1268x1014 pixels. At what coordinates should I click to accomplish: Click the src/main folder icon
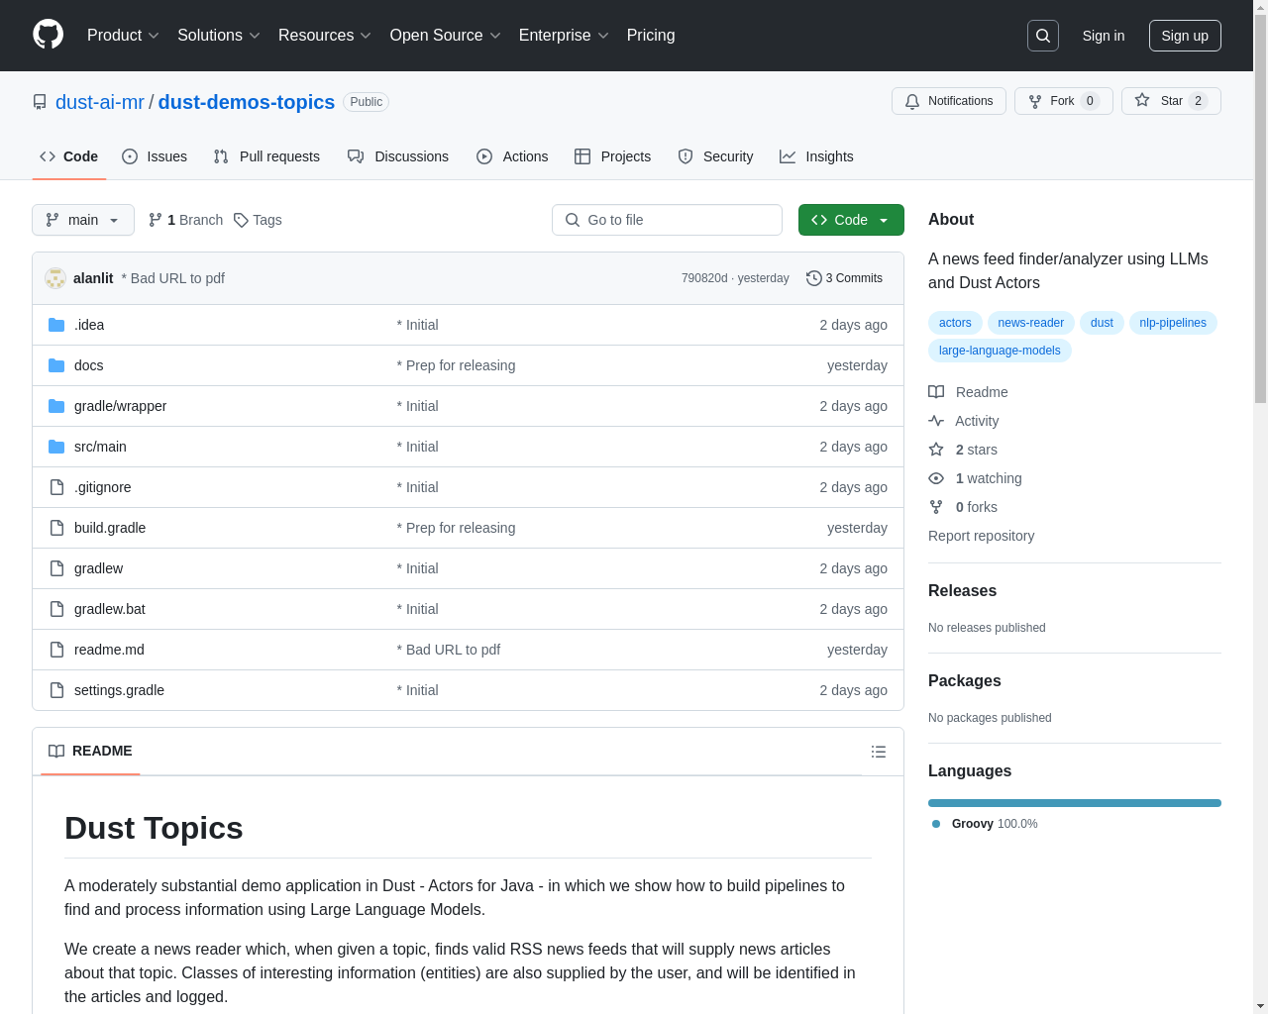pyautogui.click(x=56, y=447)
